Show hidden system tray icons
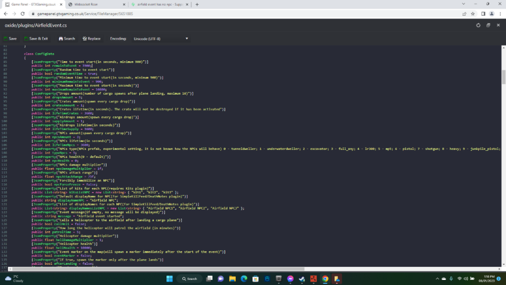This screenshot has width=506, height=285. [437, 278]
